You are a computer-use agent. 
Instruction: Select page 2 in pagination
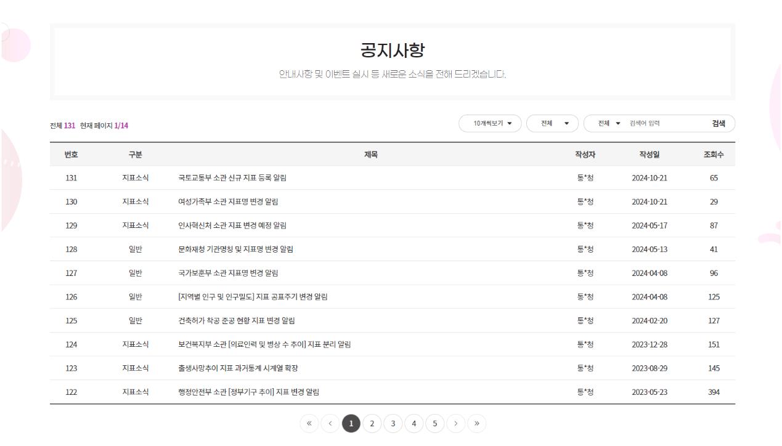point(372,424)
